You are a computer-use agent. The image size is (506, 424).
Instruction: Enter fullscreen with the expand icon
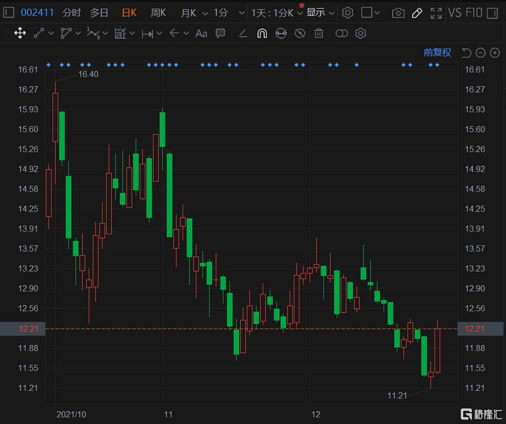click(x=436, y=13)
